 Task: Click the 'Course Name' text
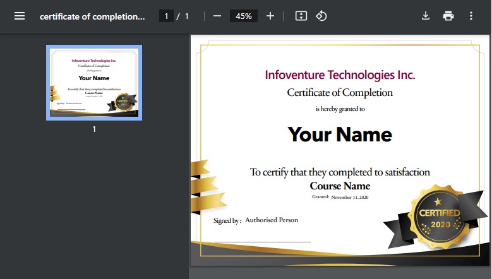[340, 186]
